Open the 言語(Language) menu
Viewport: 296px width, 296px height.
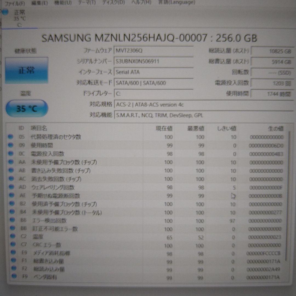click(176, 2)
